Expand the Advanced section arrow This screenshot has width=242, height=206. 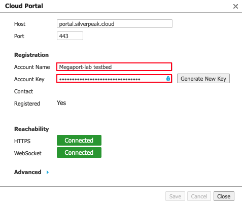point(48,172)
